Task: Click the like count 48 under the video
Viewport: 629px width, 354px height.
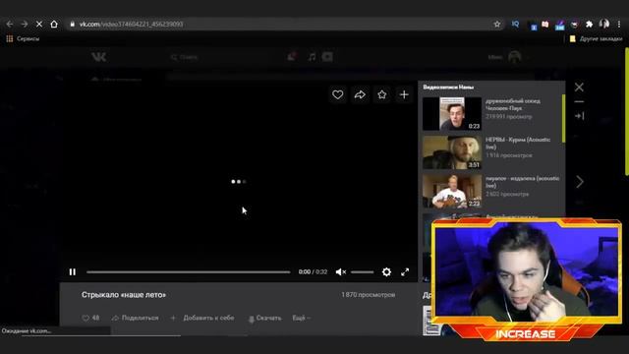Action: (90, 318)
